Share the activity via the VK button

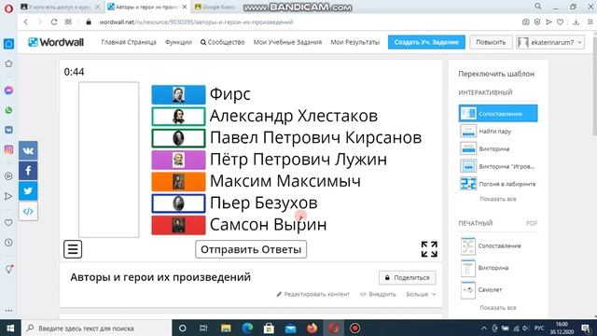coord(28,150)
